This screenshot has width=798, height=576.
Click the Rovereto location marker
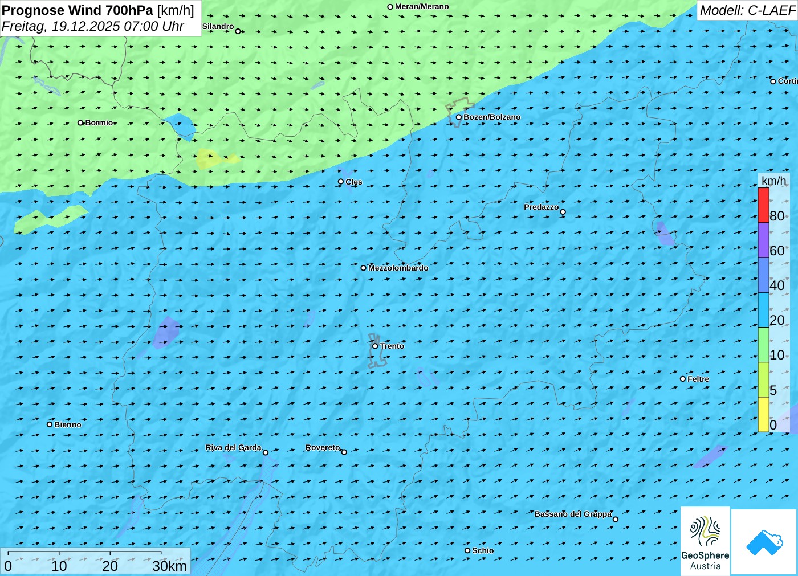344,452
